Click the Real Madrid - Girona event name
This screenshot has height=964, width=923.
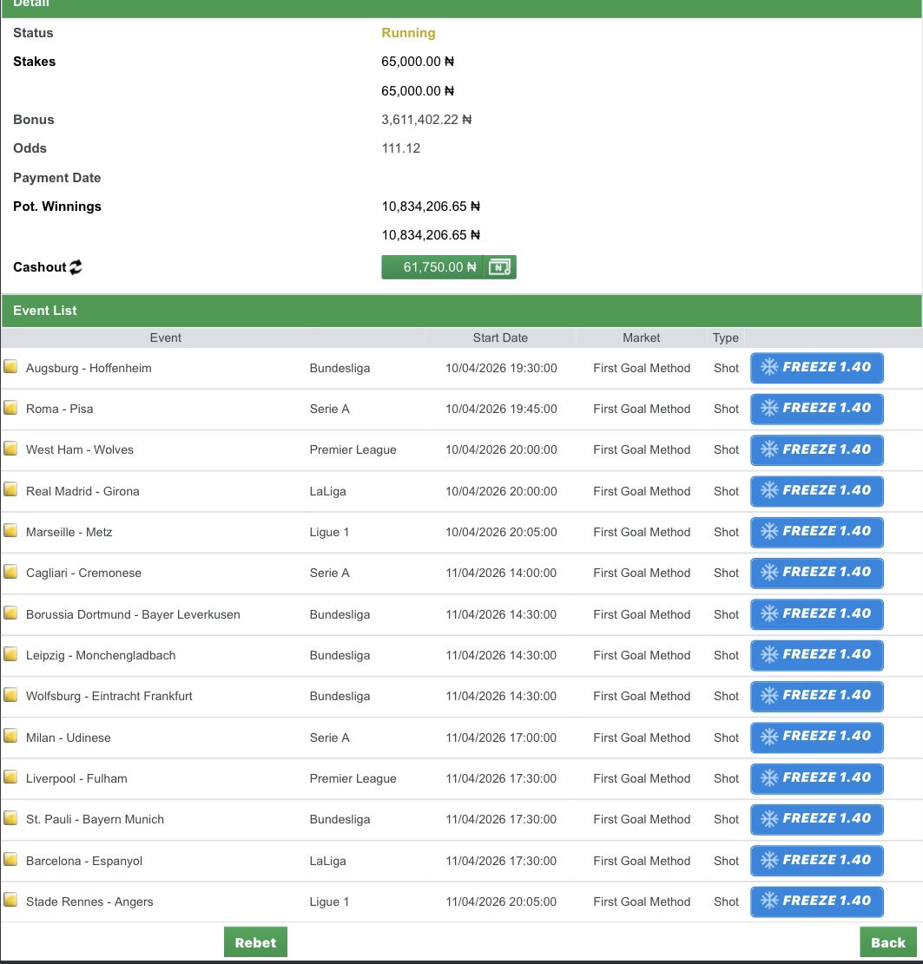(x=82, y=491)
